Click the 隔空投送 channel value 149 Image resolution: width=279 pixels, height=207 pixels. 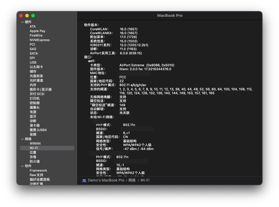[x=122, y=105]
